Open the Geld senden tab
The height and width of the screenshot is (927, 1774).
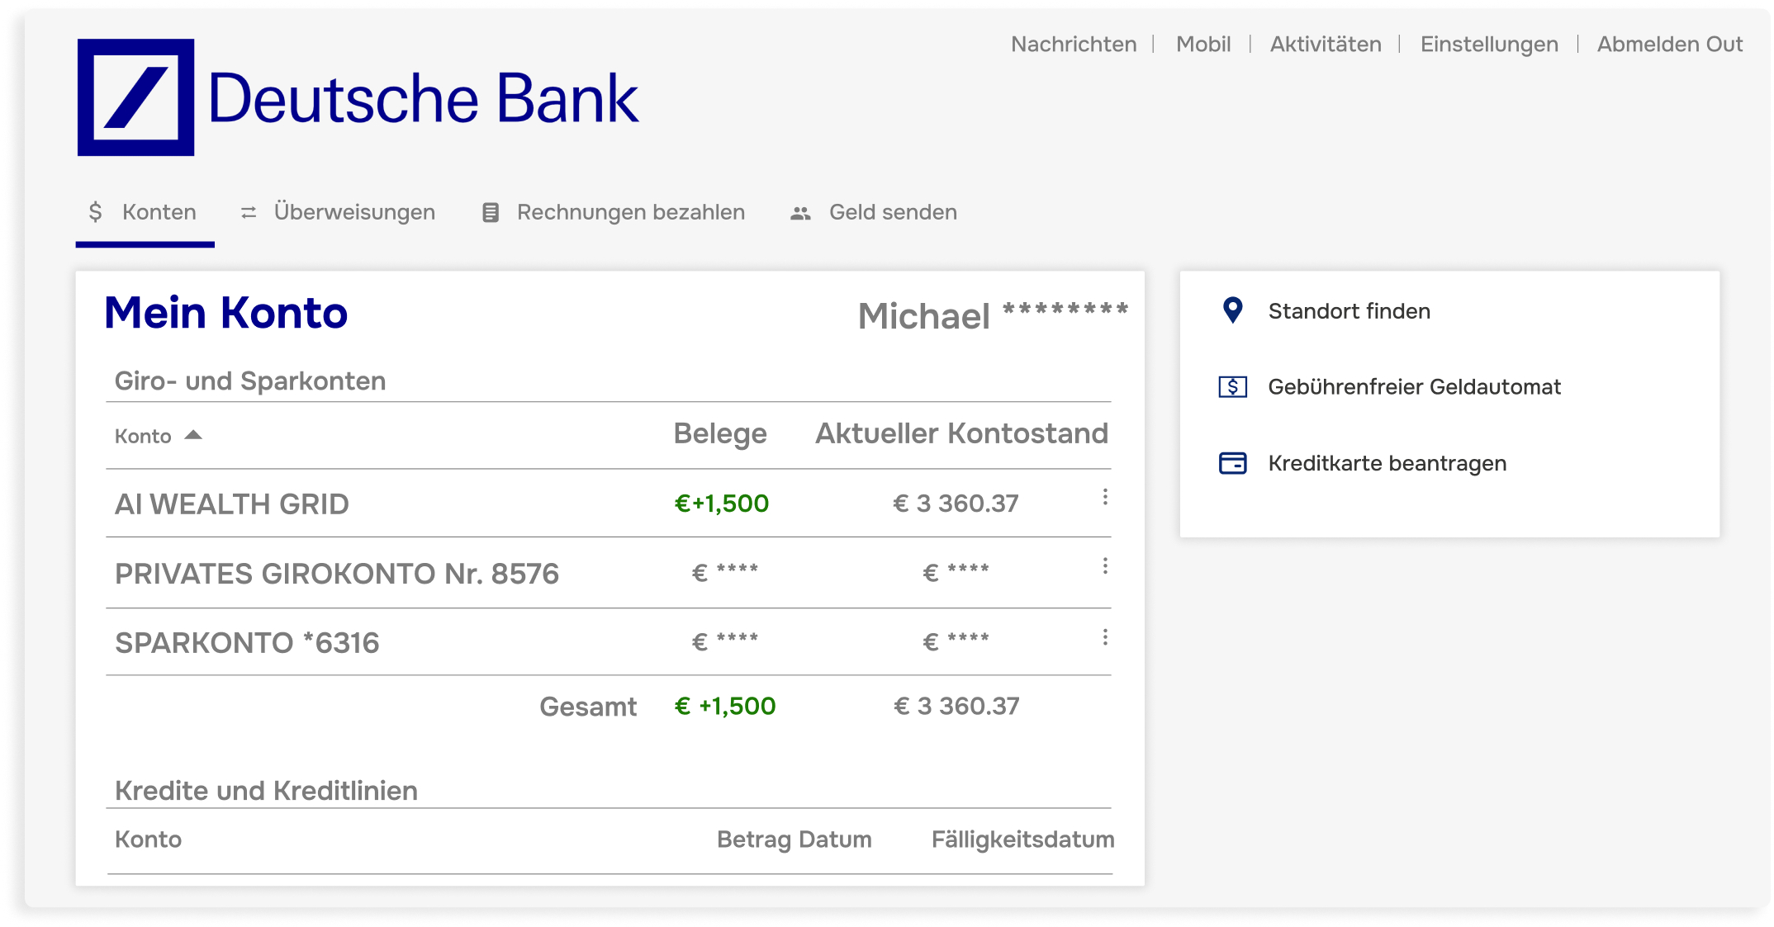pos(892,212)
